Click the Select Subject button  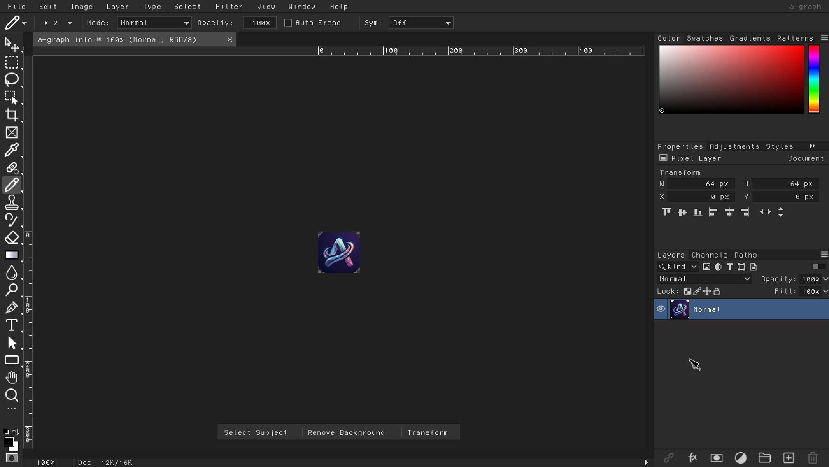255,432
